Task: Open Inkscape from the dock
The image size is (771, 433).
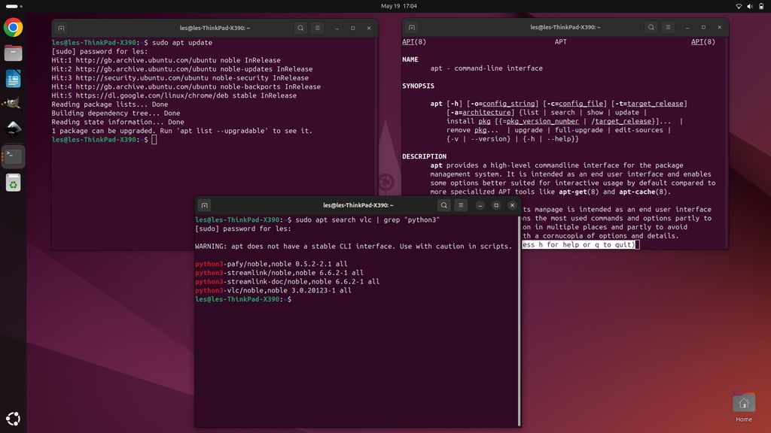Action: click(x=12, y=129)
